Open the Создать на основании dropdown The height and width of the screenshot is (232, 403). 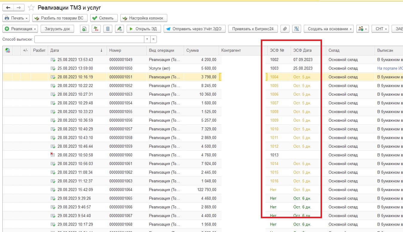[x=329, y=29]
